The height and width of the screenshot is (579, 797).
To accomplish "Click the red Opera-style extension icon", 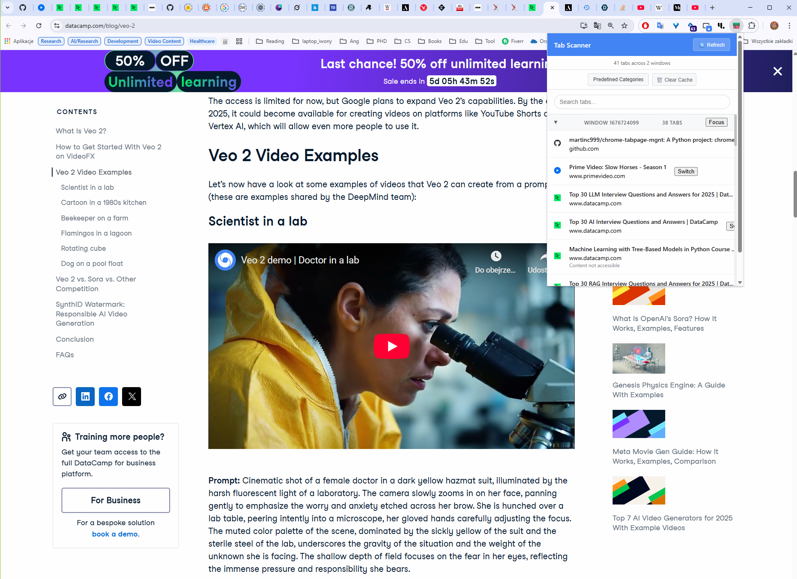I will [645, 26].
